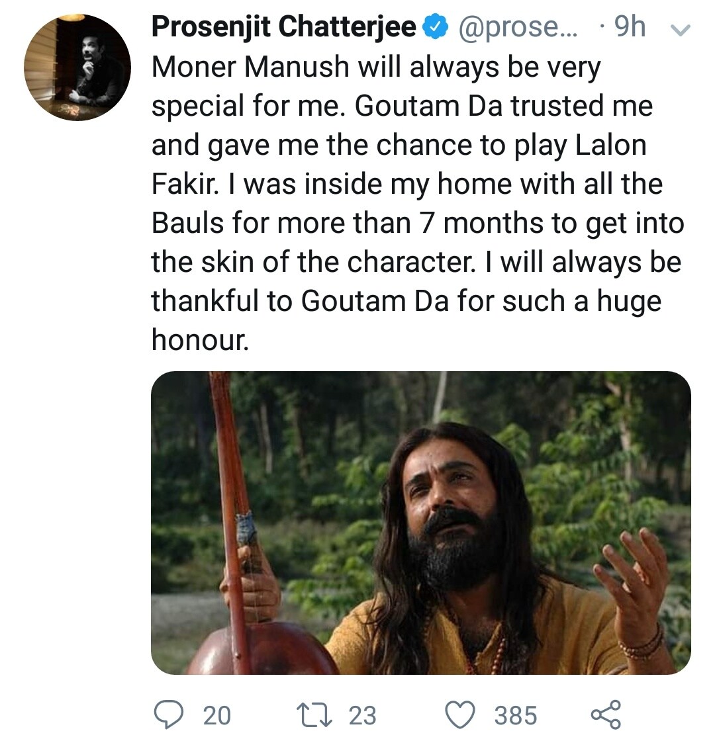
Task: Click the Prosenjit Chatterjee display name
Action: 284,27
